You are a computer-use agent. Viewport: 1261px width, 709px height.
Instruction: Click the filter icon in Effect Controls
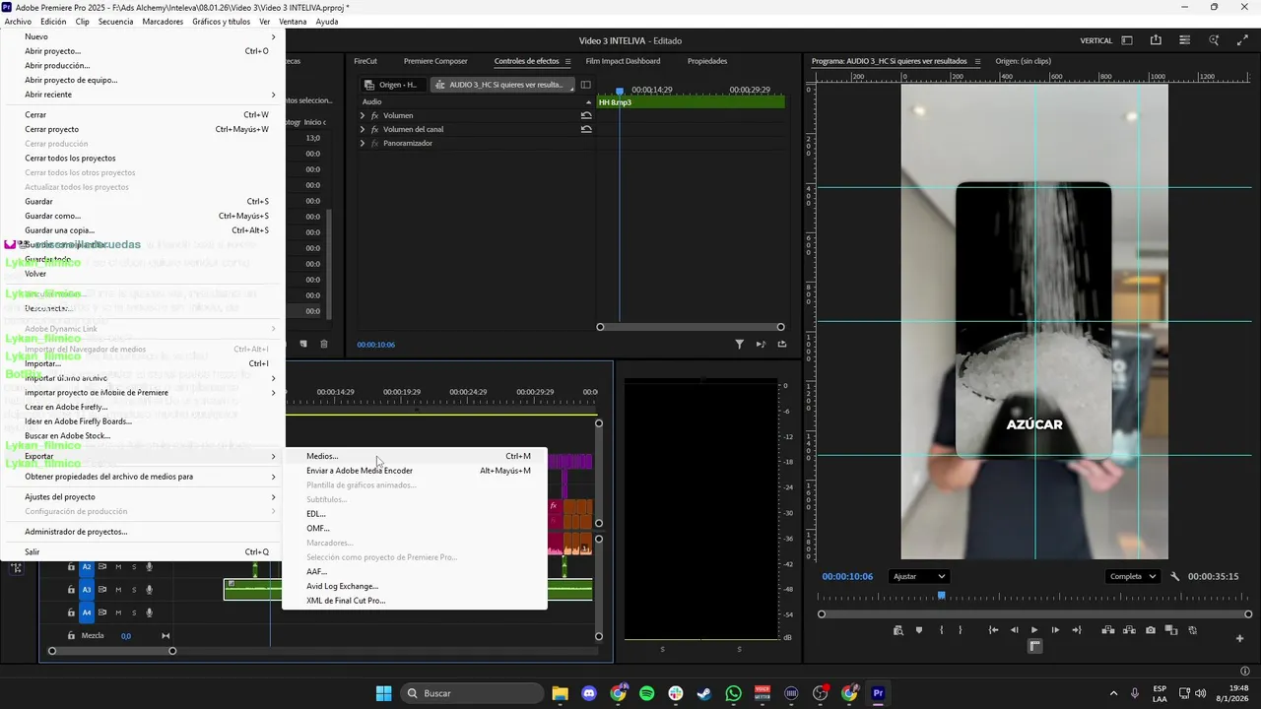(x=739, y=345)
